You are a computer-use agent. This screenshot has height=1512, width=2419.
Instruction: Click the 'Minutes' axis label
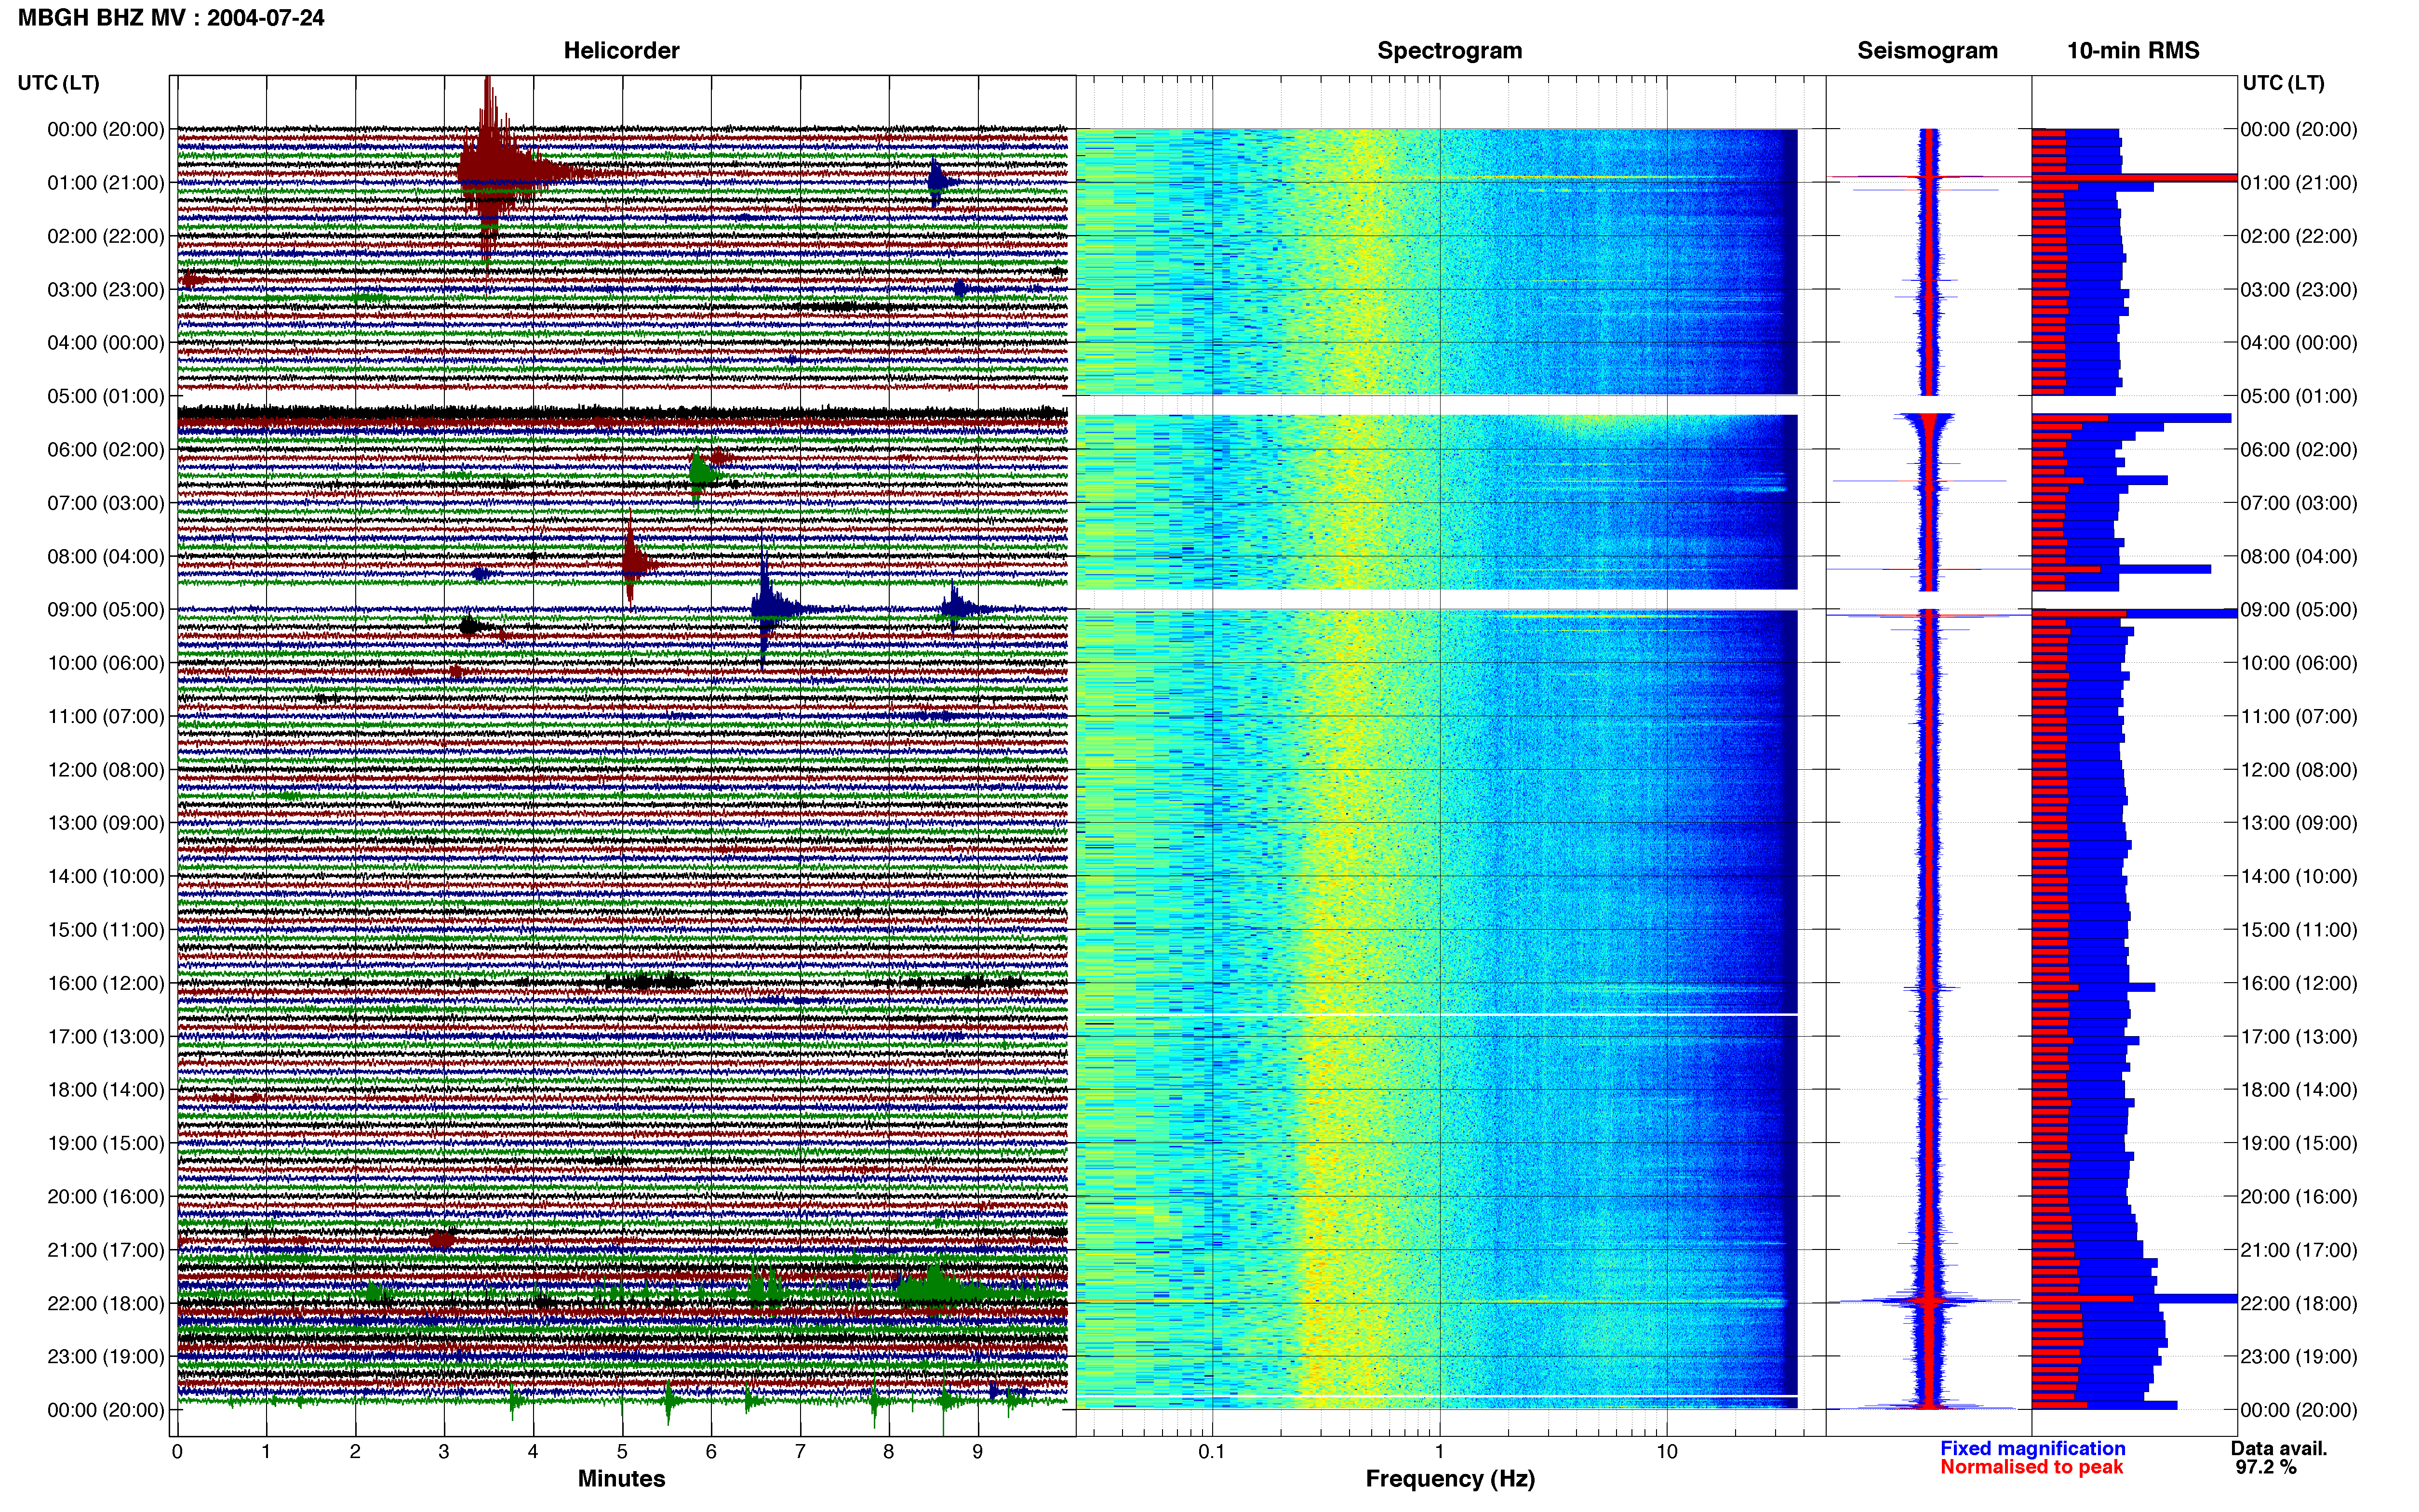pos(621,1478)
